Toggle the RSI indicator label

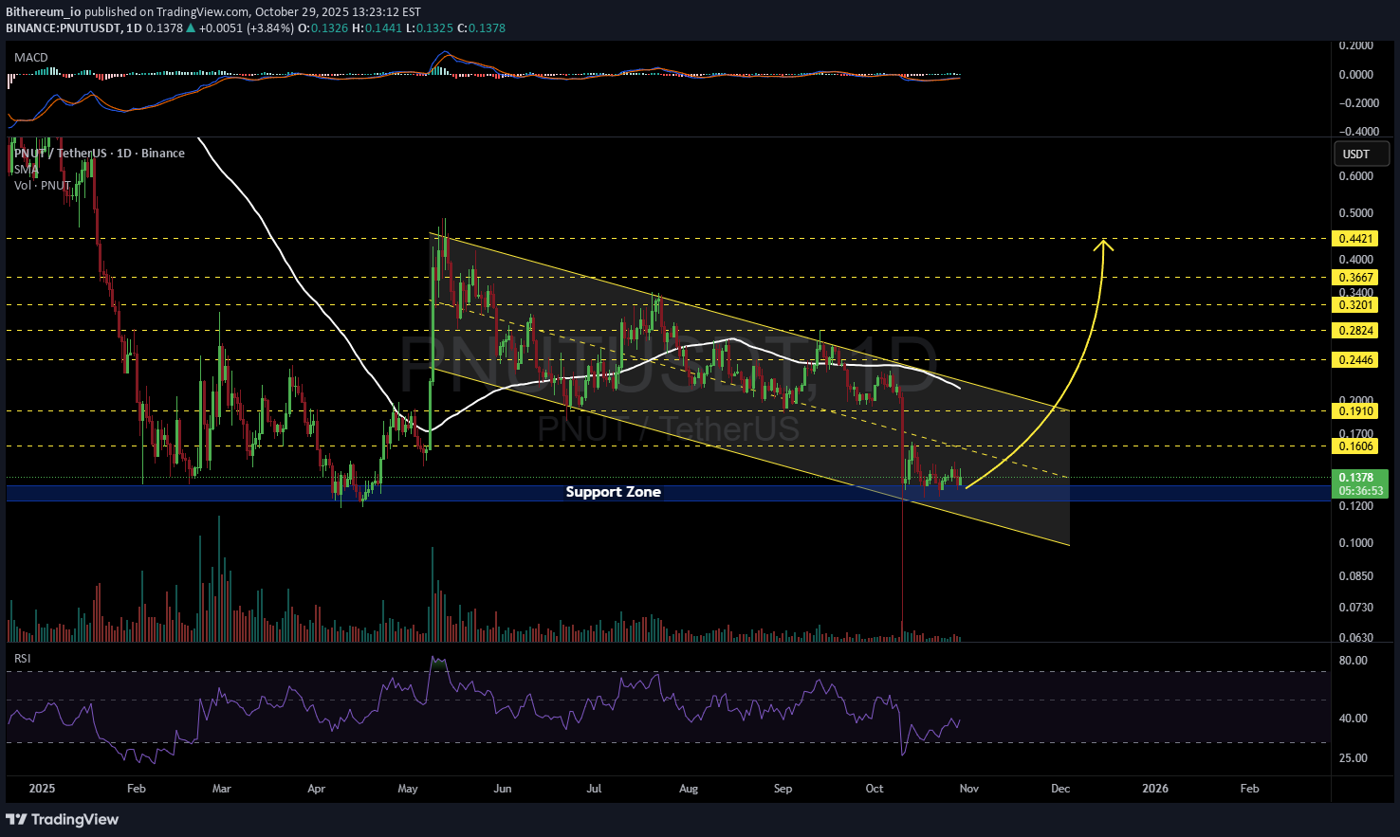[22, 658]
